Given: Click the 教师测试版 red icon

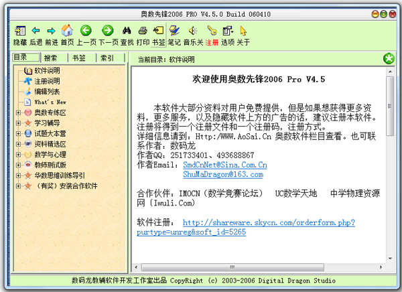Looking at the screenshot, I should click(x=28, y=165).
